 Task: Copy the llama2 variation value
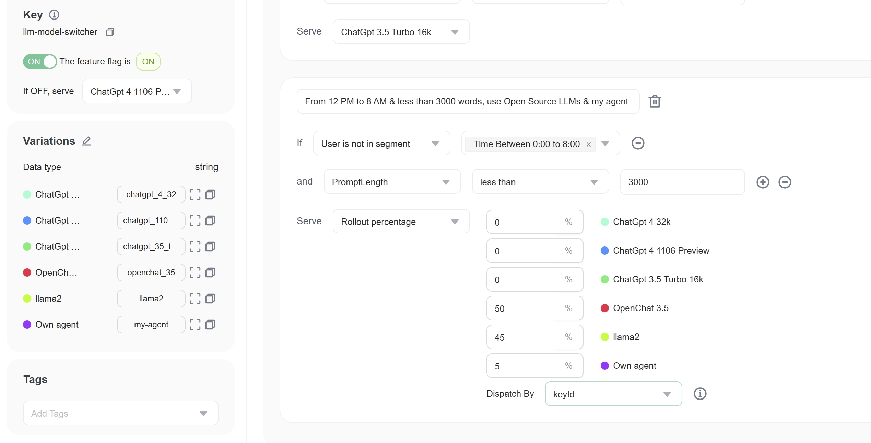[x=210, y=299]
